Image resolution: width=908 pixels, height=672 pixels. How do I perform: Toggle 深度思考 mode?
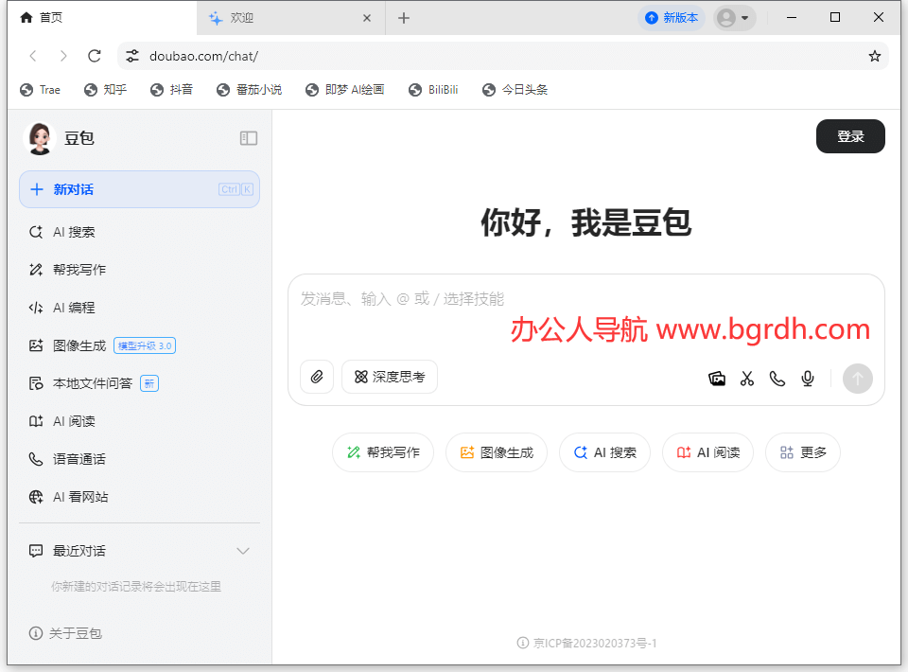390,377
